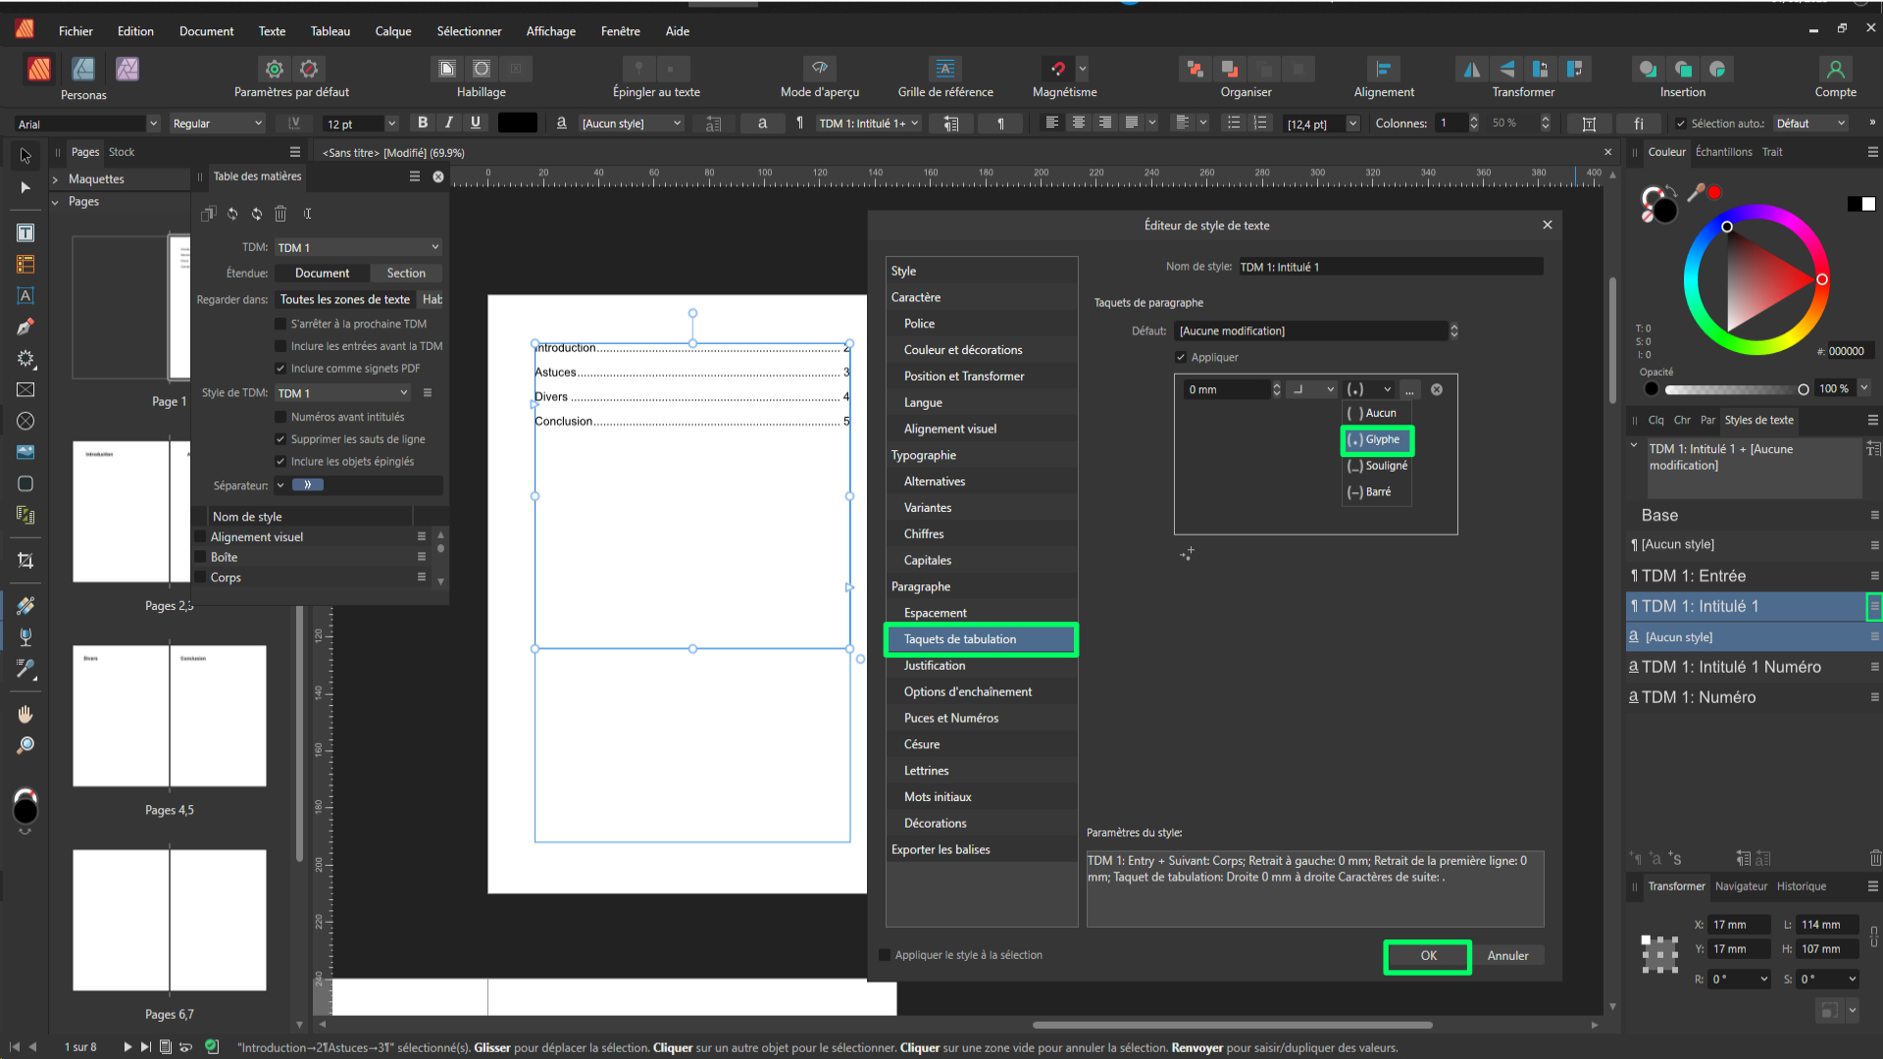Select the Hand view tool
Screen dimensions: 1883x1059
tap(25, 714)
